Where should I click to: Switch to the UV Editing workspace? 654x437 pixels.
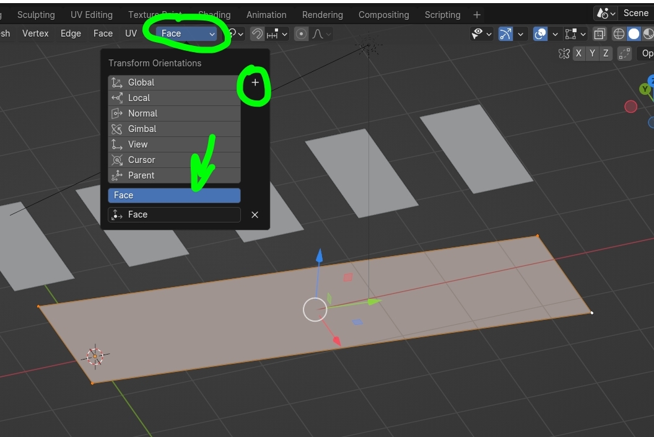tap(92, 14)
